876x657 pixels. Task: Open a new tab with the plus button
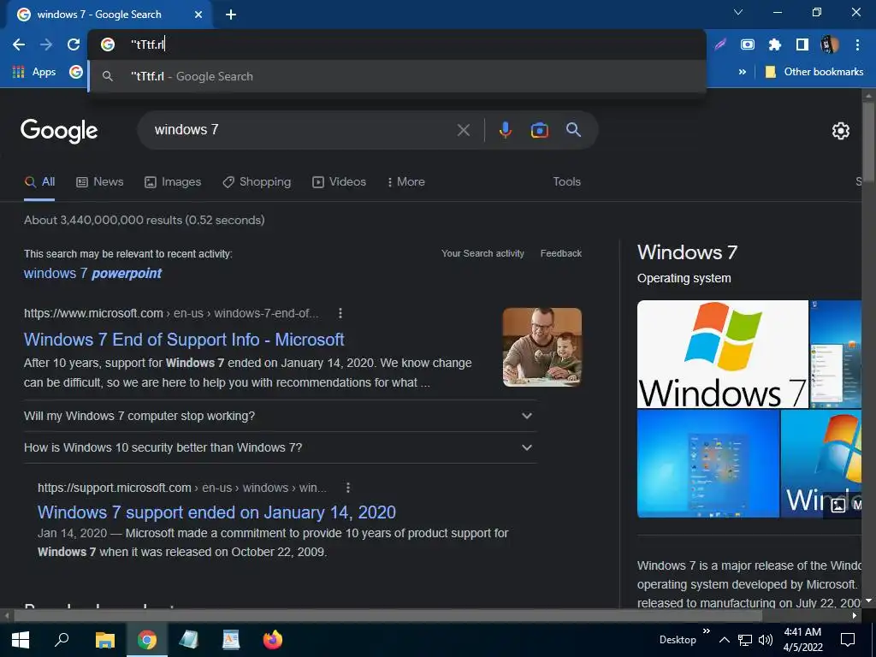[x=231, y=15]
